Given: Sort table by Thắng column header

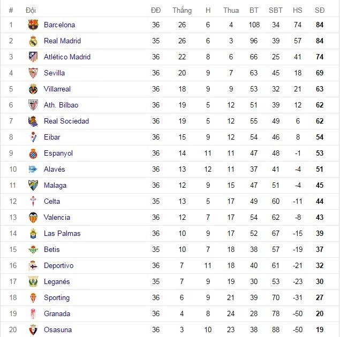Looking at the screenshot, I should point(182,10).
